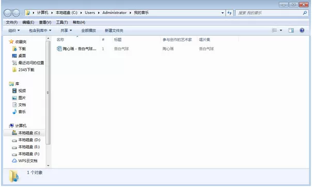Screen dimensions: 312x187
Task: Click the music file's icon in list
Action: tap(59, 49)
